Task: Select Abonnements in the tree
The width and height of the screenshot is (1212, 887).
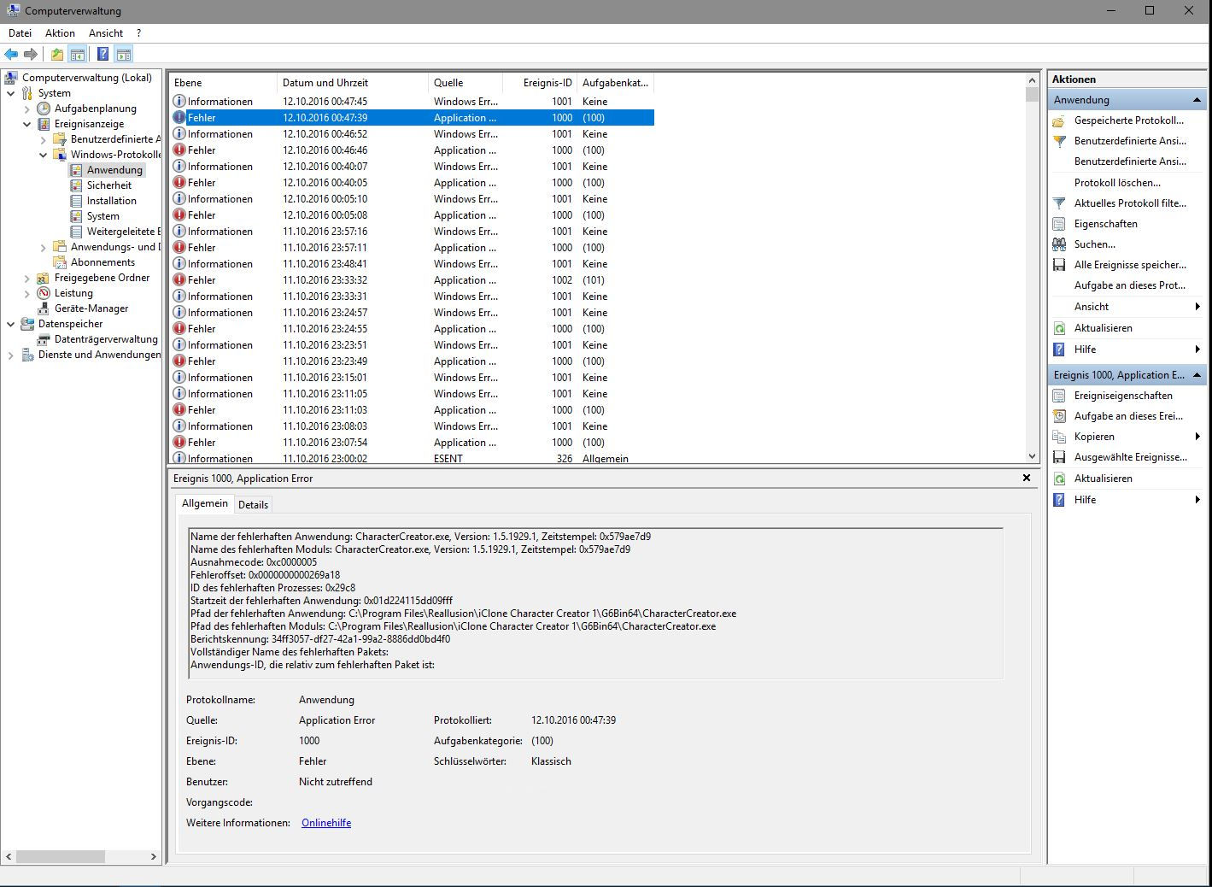Action: point(102,262)
